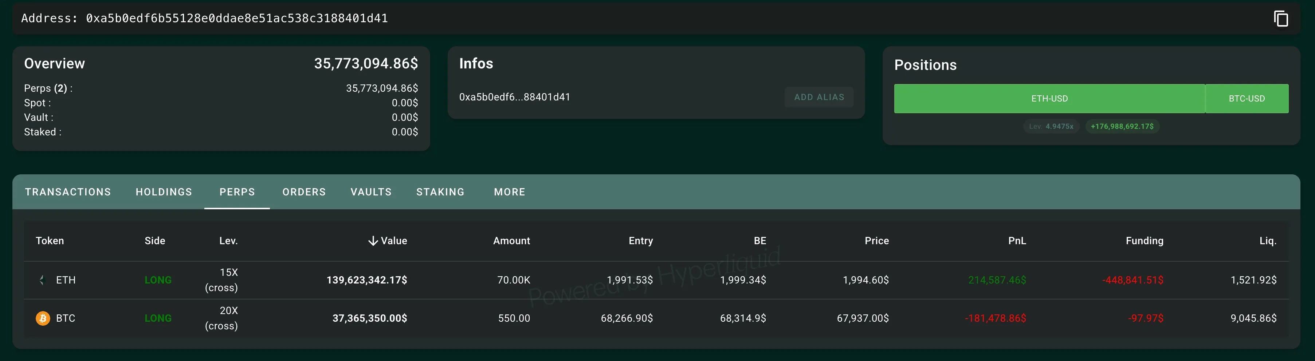The image size is (1315, 361).
Task: Sort by Entry column header
Action: pos(640,241)
